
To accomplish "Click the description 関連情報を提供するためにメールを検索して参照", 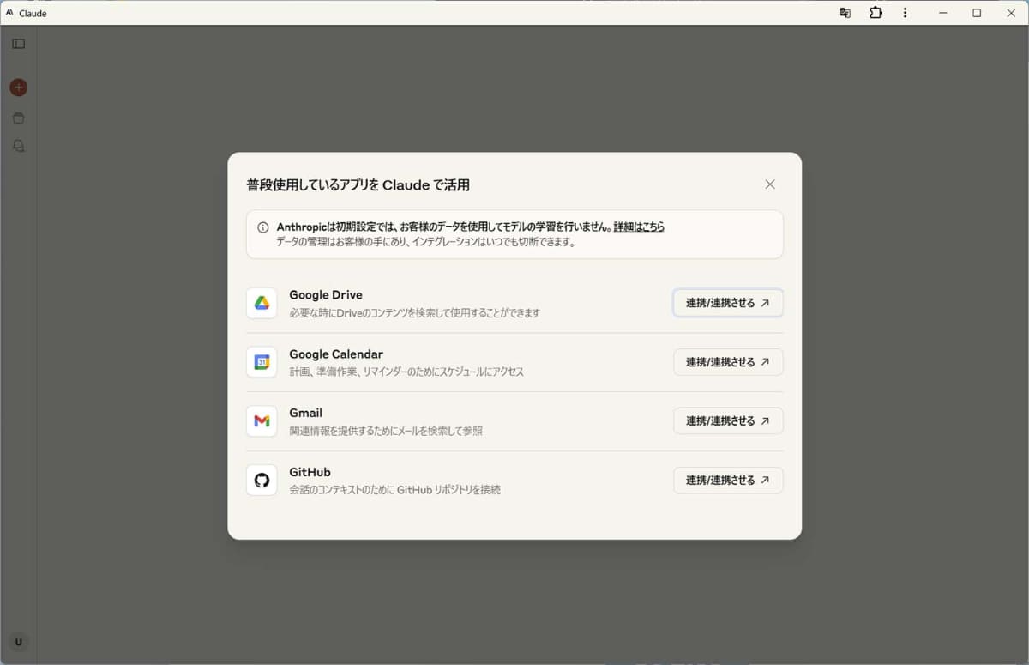I will (x=386, y=431).
